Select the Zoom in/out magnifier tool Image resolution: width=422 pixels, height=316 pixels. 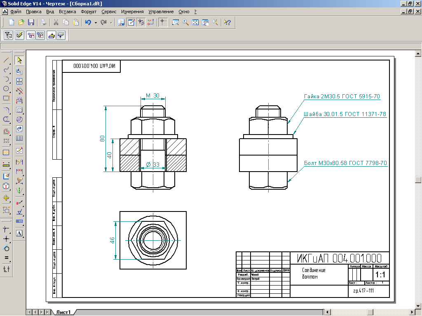pos(185,22)
